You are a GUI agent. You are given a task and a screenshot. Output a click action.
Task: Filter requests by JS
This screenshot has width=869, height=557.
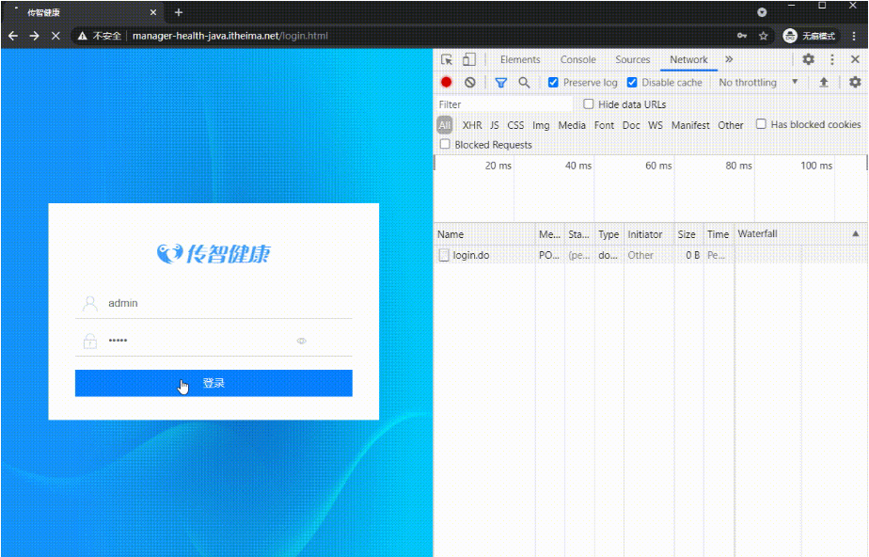495,125
